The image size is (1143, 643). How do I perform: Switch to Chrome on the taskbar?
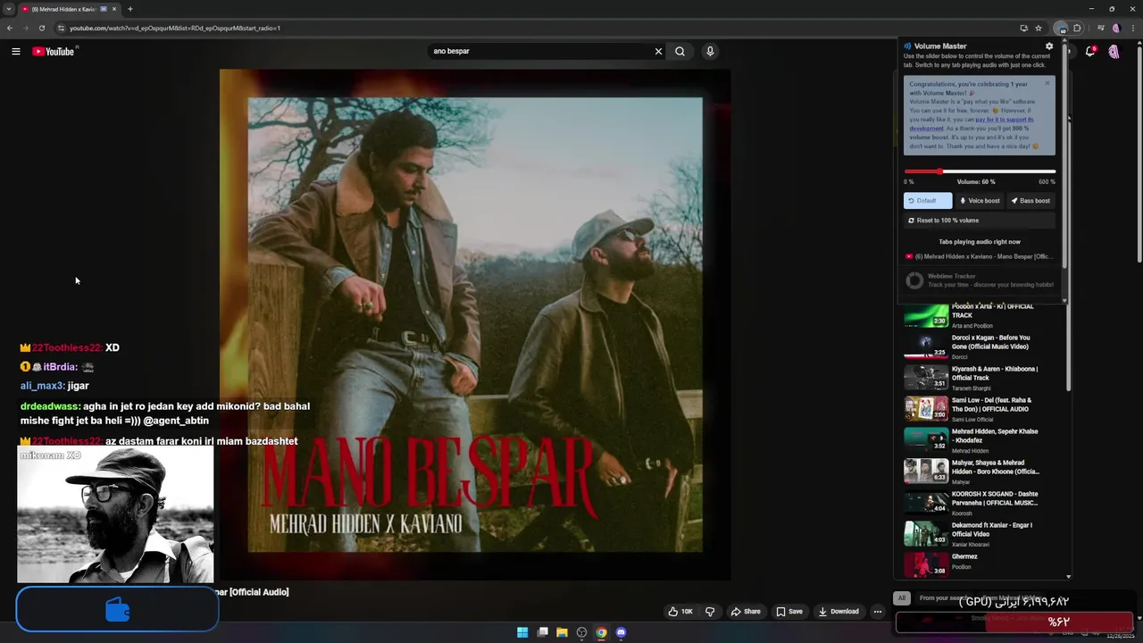coord(601,632)
